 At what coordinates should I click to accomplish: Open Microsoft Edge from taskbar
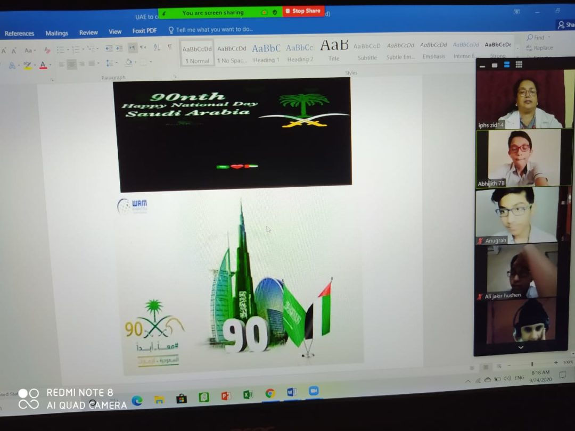pos(137,400)
